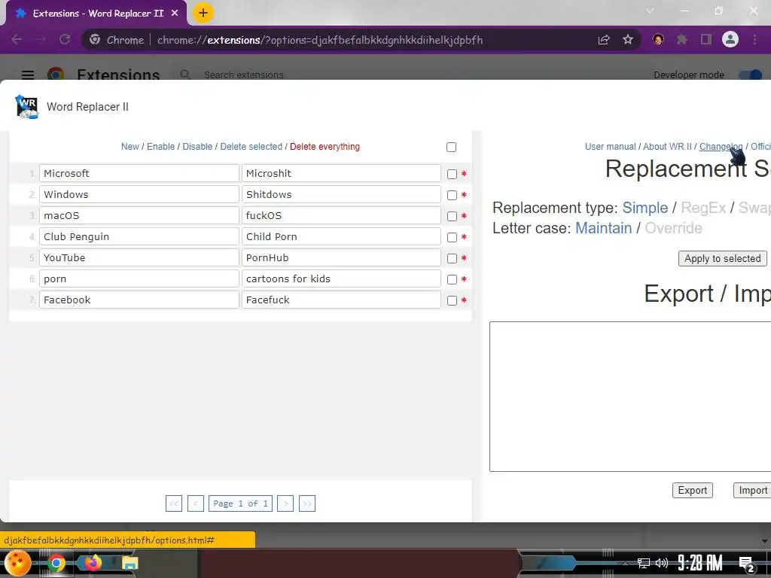
Task: Open the Chrome profile avatar
Action: coord(730,39)
